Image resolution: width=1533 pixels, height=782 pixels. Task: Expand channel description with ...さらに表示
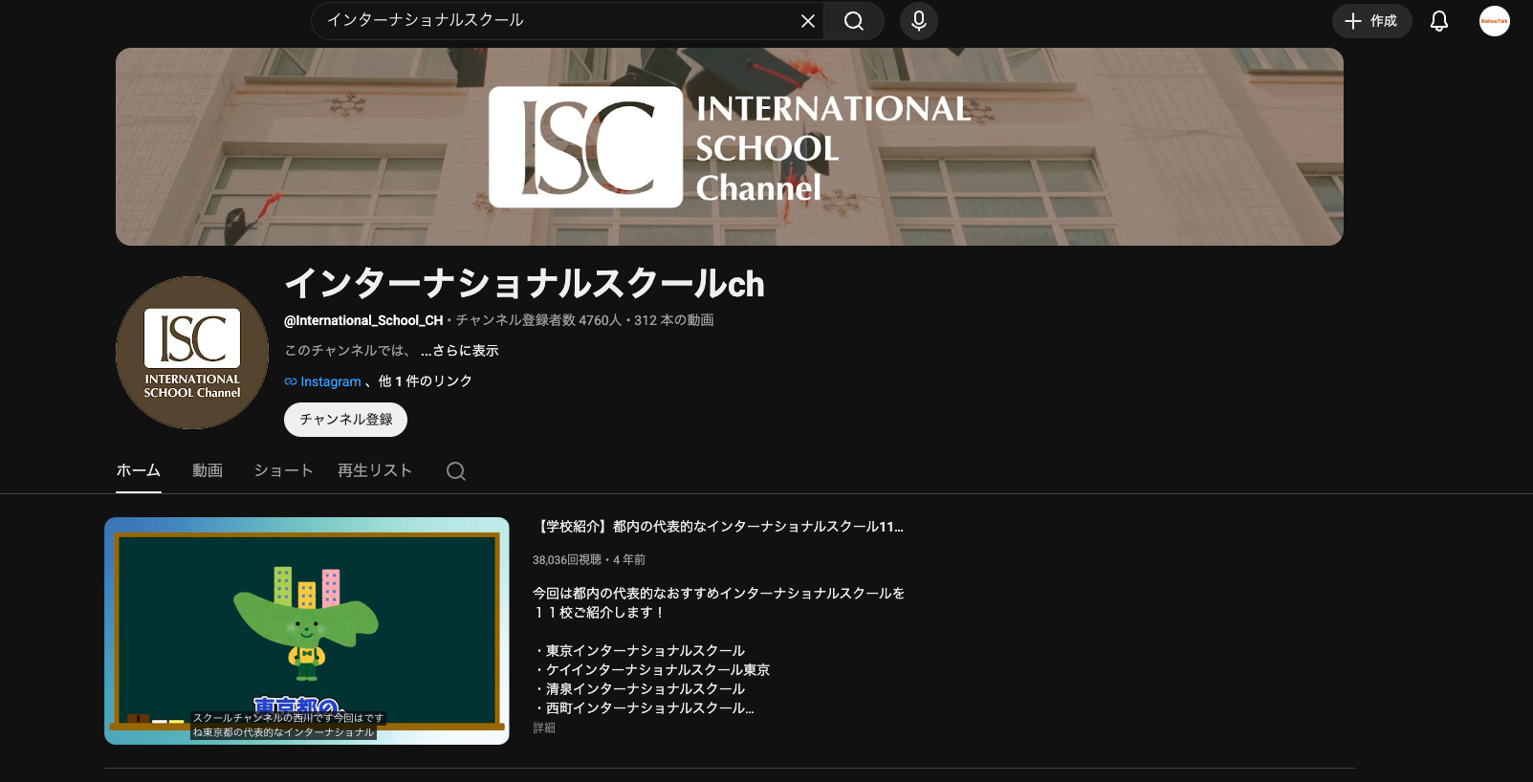pyautogui.click(x=460, y=351)
